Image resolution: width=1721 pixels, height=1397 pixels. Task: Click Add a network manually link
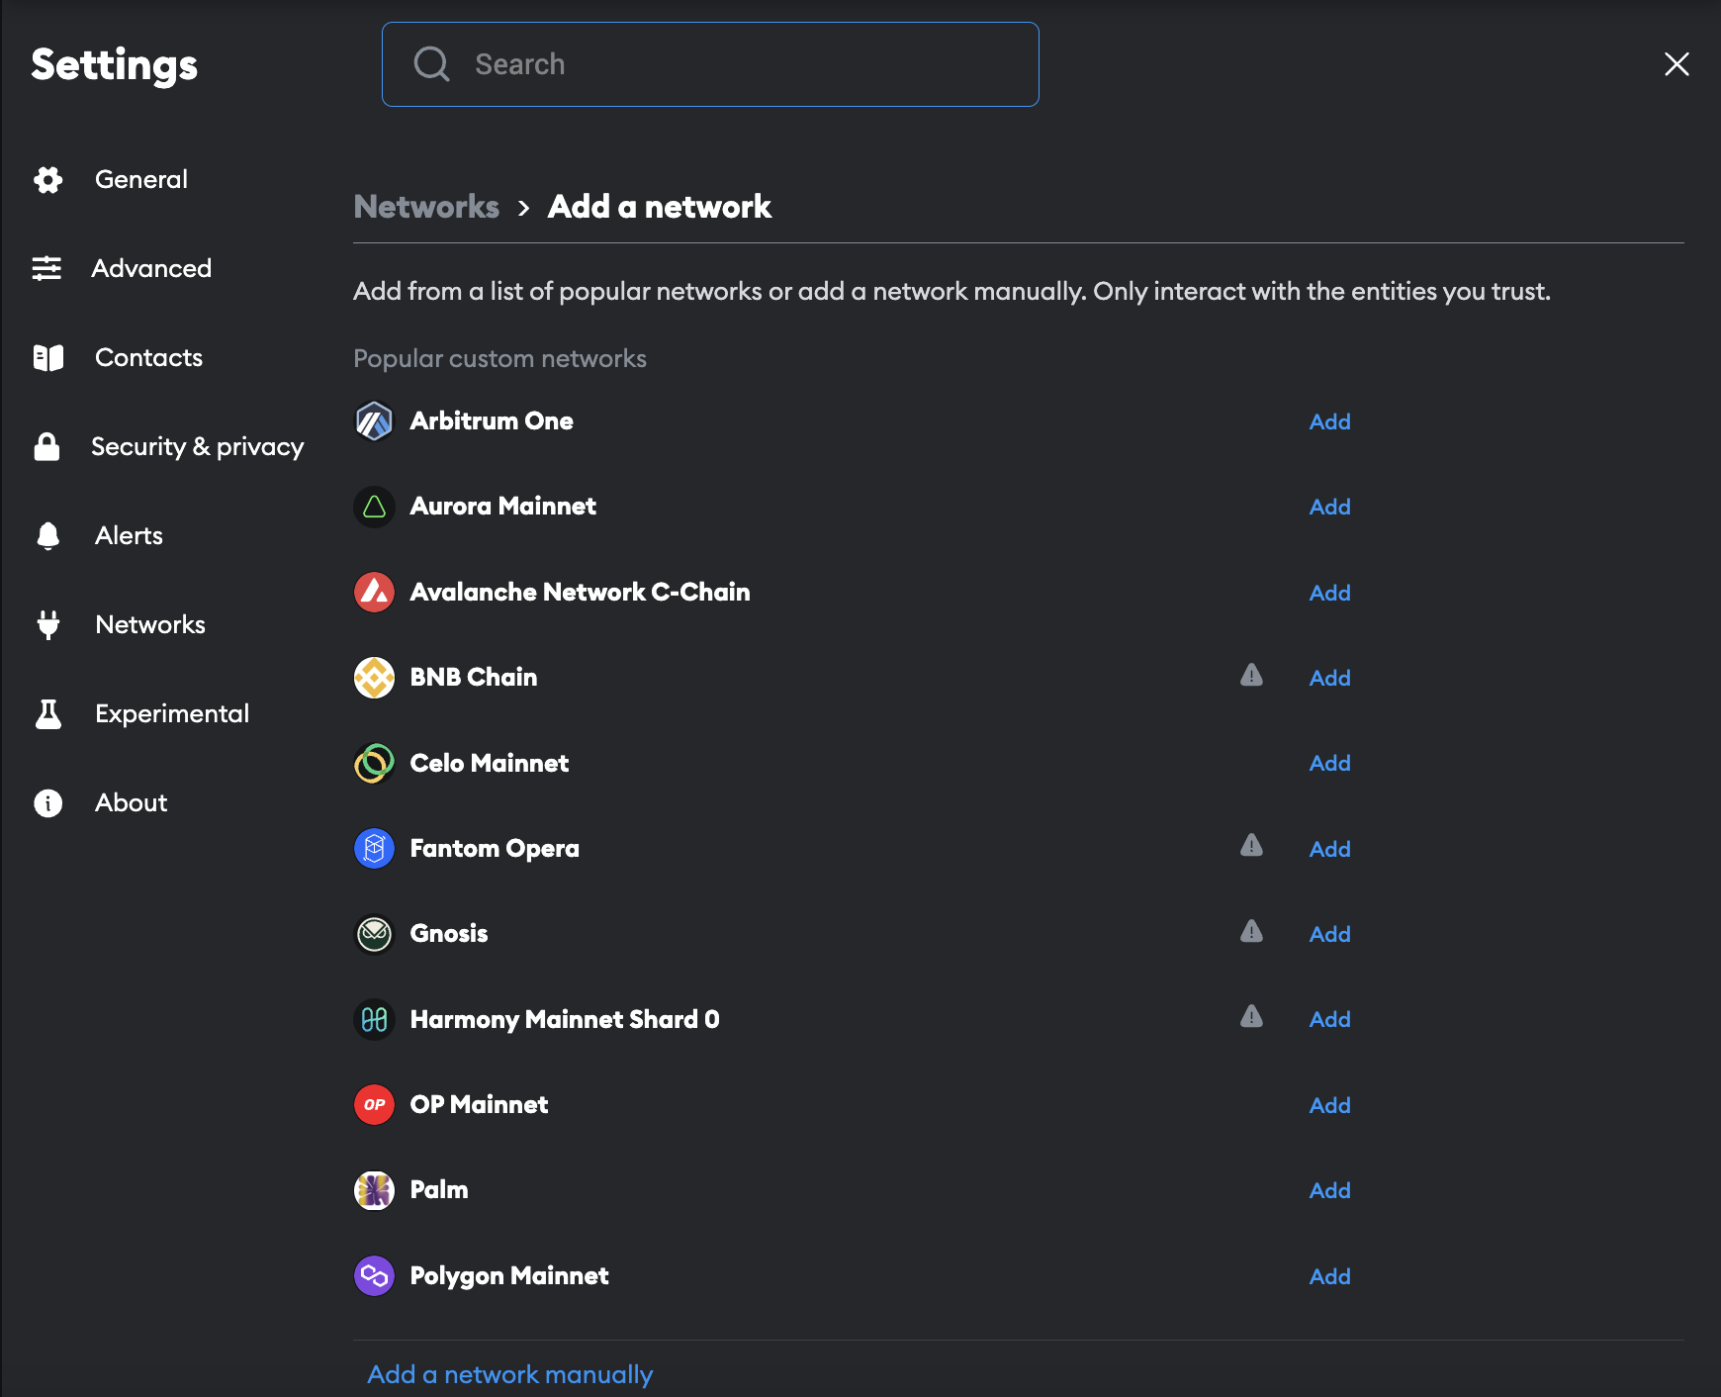(x=509, y=1374)
